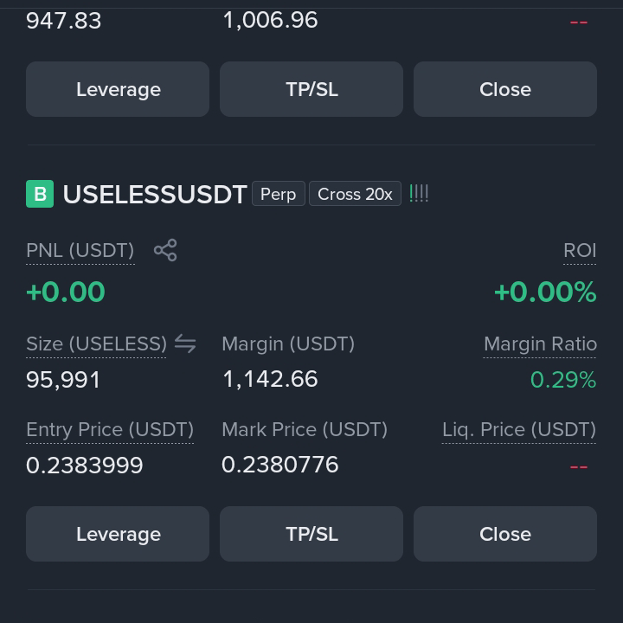Open Leverage for the USELESSUSDT position
Viewport: 623px width, 623px height.
tap(118, 534)
